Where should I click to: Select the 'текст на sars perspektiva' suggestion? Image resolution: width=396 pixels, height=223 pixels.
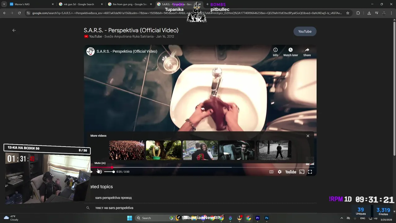(x=114, y=208)
